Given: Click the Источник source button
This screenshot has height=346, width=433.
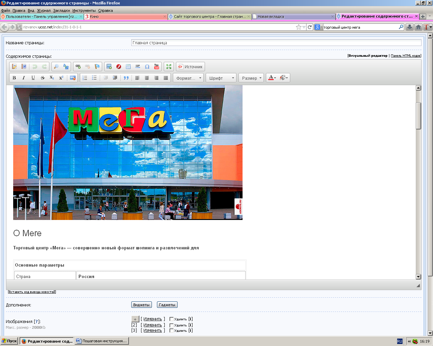Looking at the screenshot, I should [x=190, y=67].
